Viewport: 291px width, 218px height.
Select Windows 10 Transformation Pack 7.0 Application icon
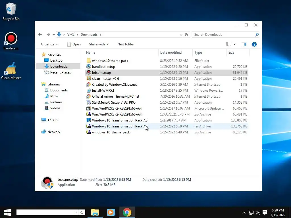point(89,120)
